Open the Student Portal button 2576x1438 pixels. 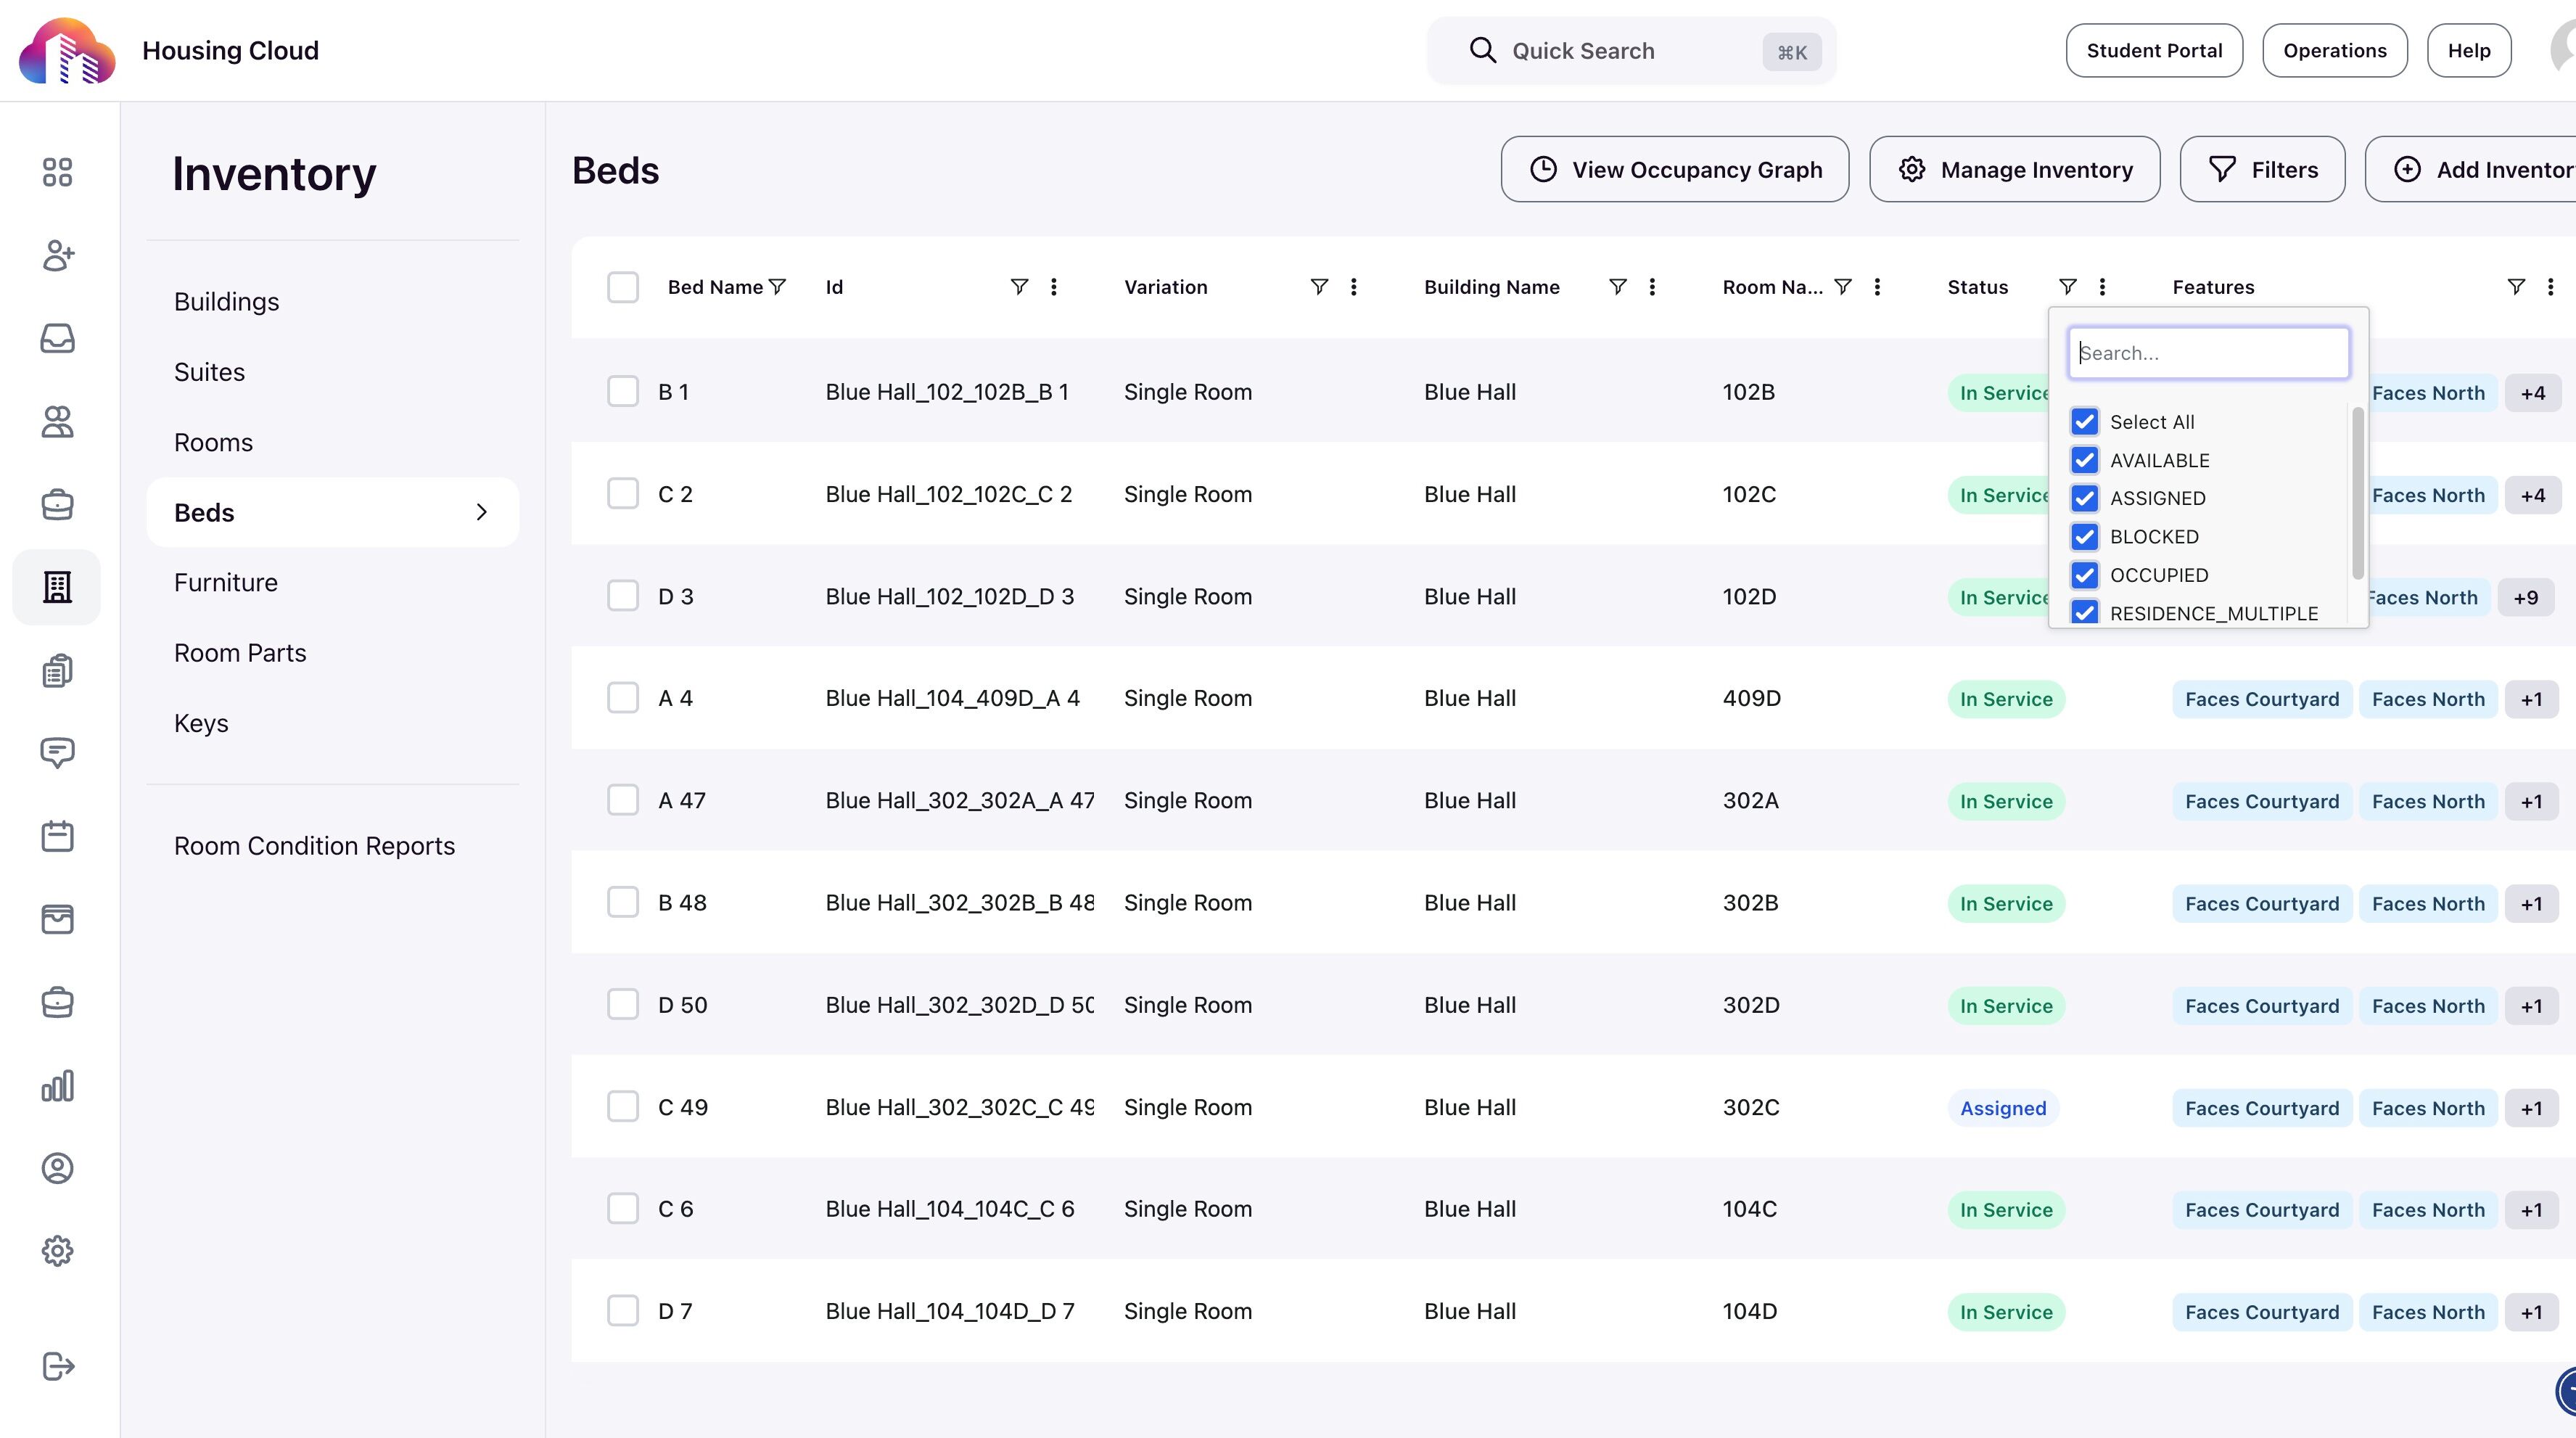click(2153, 51)
